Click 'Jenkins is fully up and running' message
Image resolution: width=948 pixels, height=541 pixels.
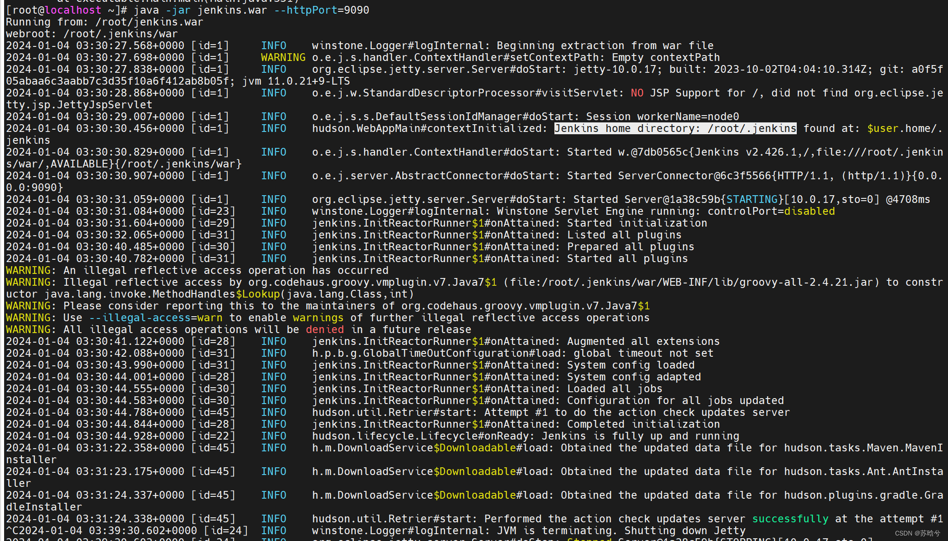640,436
